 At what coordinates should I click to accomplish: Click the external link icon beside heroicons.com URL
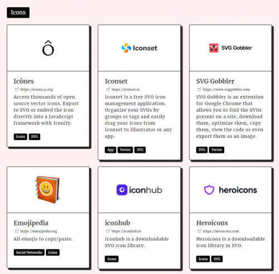(x=199, y=231)
